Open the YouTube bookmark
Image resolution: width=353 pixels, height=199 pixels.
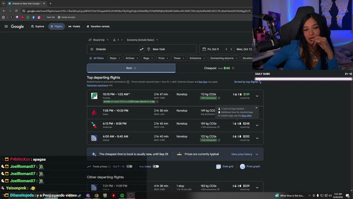click(22, 17)
